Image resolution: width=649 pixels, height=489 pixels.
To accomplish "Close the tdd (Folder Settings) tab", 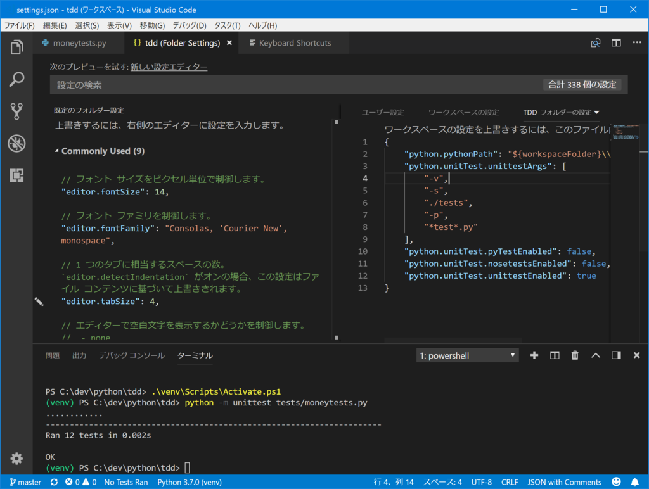I will coord(229,43).
